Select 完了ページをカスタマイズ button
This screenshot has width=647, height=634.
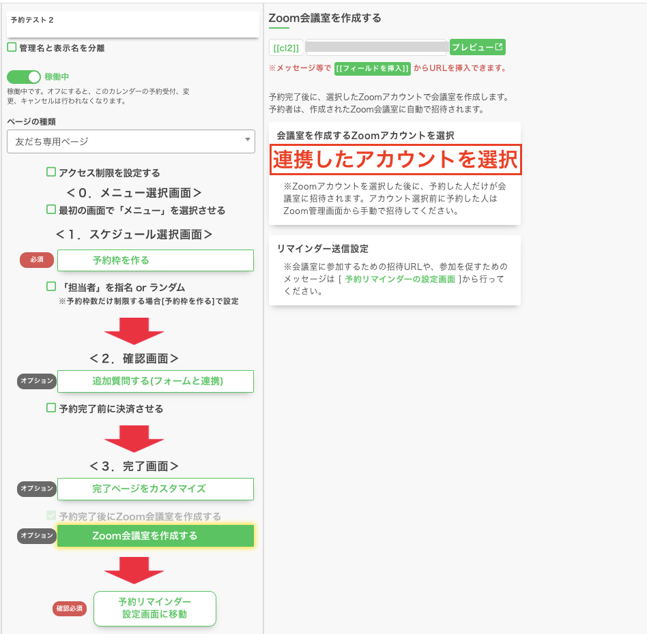click(155, 489)
